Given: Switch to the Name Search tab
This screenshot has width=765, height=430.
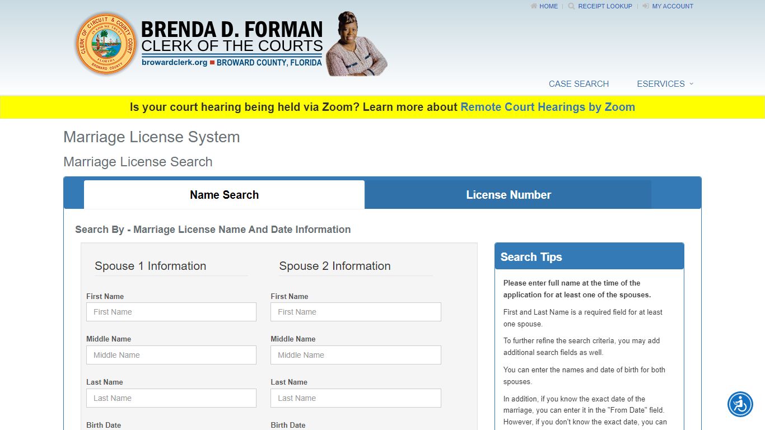Looking at the screenshot, I should coord(224,195).
